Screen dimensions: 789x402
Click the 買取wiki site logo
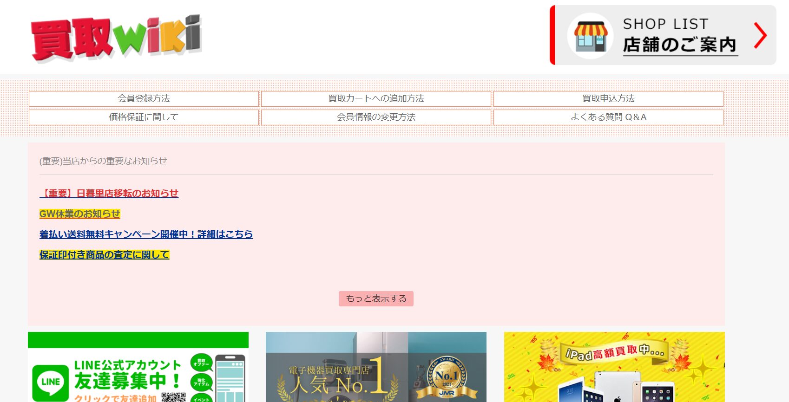[116, 38]
